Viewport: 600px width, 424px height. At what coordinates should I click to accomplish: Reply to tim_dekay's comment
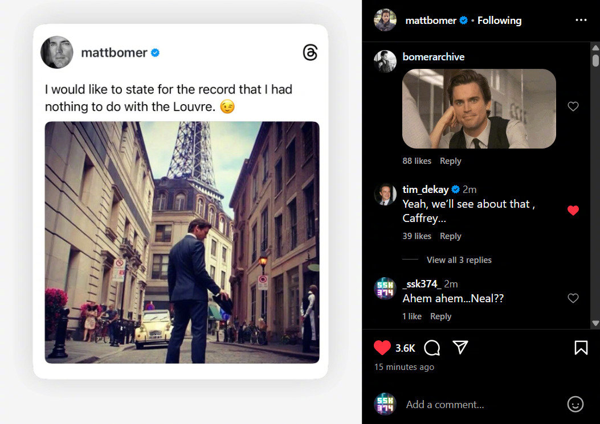tap(450, 236)
